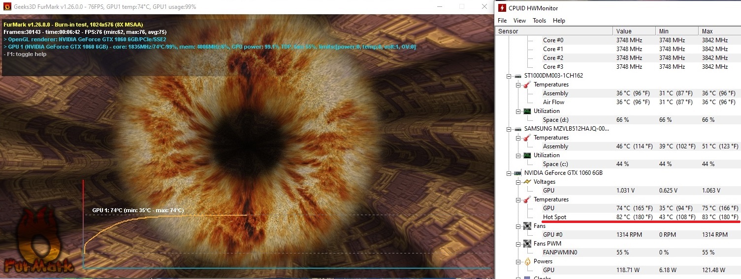
Task: Click the Voltages lightning icon
Action: [527, 182]
